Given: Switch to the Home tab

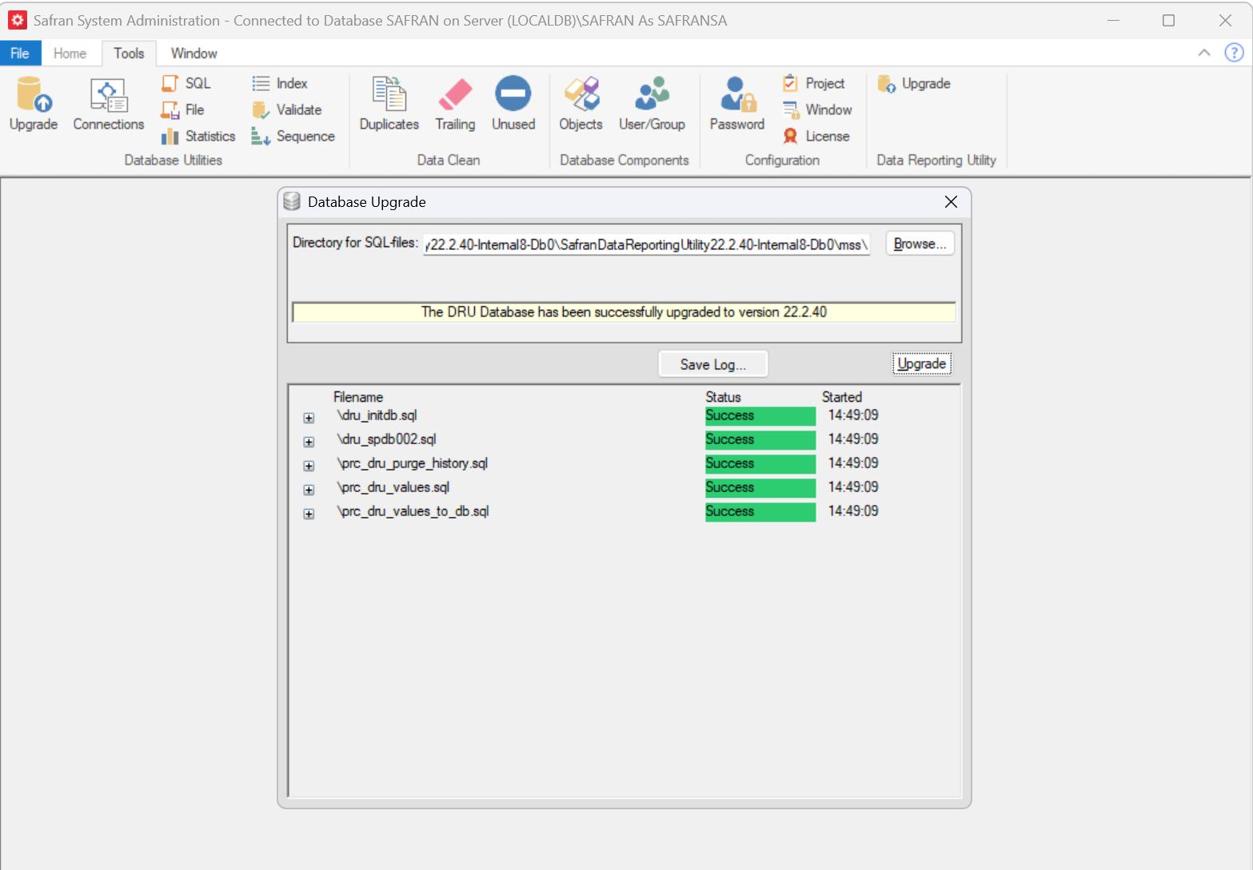Looking at the screenshot, I should [x=70, y=53].
